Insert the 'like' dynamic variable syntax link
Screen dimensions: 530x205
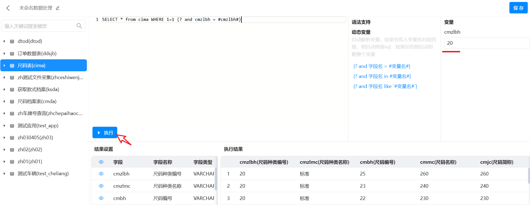tap(385, 86)
